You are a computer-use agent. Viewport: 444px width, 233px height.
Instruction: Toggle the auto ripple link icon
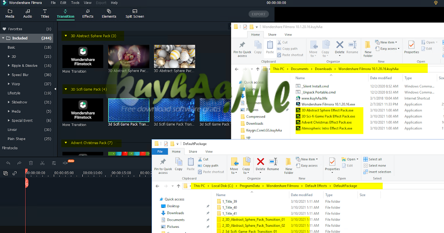coord(15,173)
